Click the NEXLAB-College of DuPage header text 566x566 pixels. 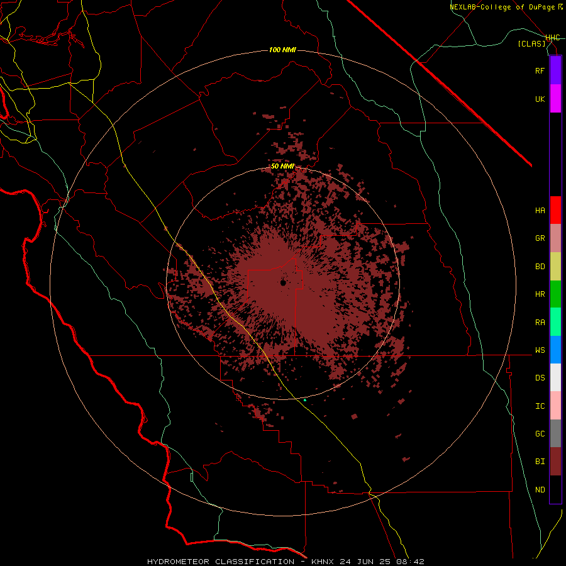pyautogui.click(x=502, y=7)
